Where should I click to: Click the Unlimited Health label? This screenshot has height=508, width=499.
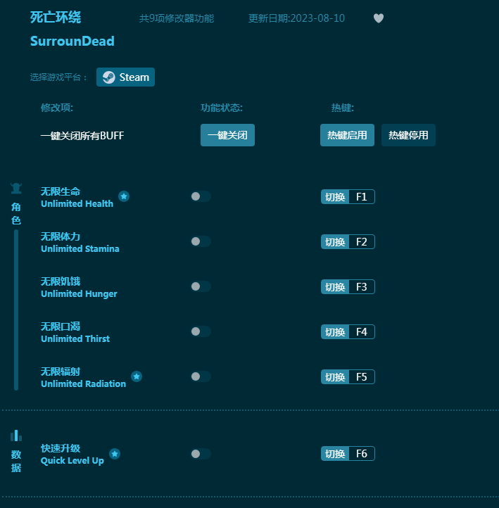(77, 204)
